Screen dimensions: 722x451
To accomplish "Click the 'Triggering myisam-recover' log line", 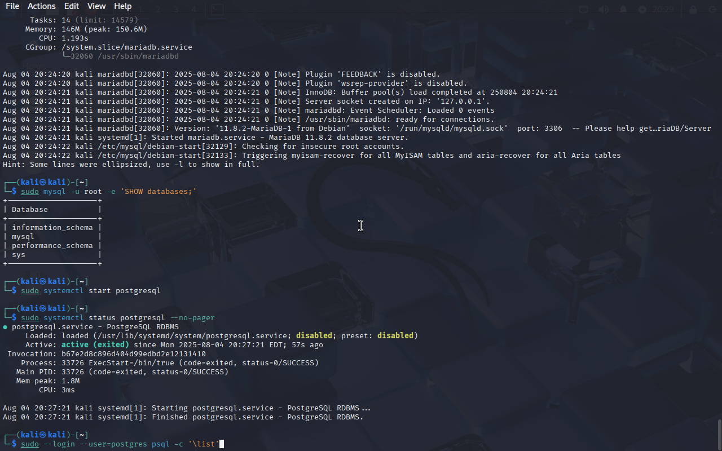I will coord(312,156).
